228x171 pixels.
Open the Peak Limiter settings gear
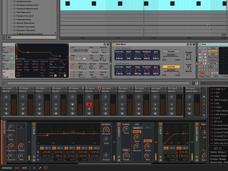coord(197,160)
